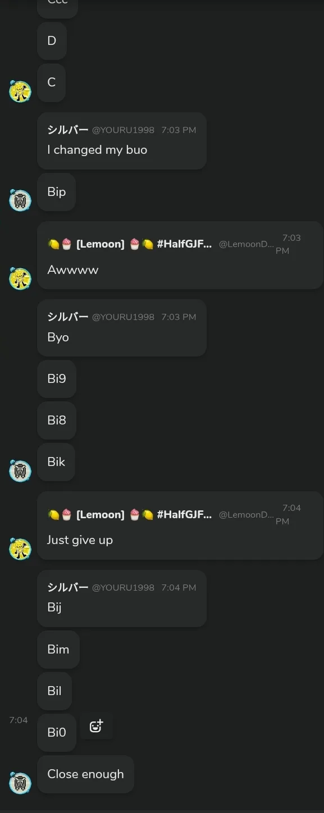This screenshot has width=324, height=813.
Task: Open シルバー username above I changed my buo
Action: tap(68, 130)
